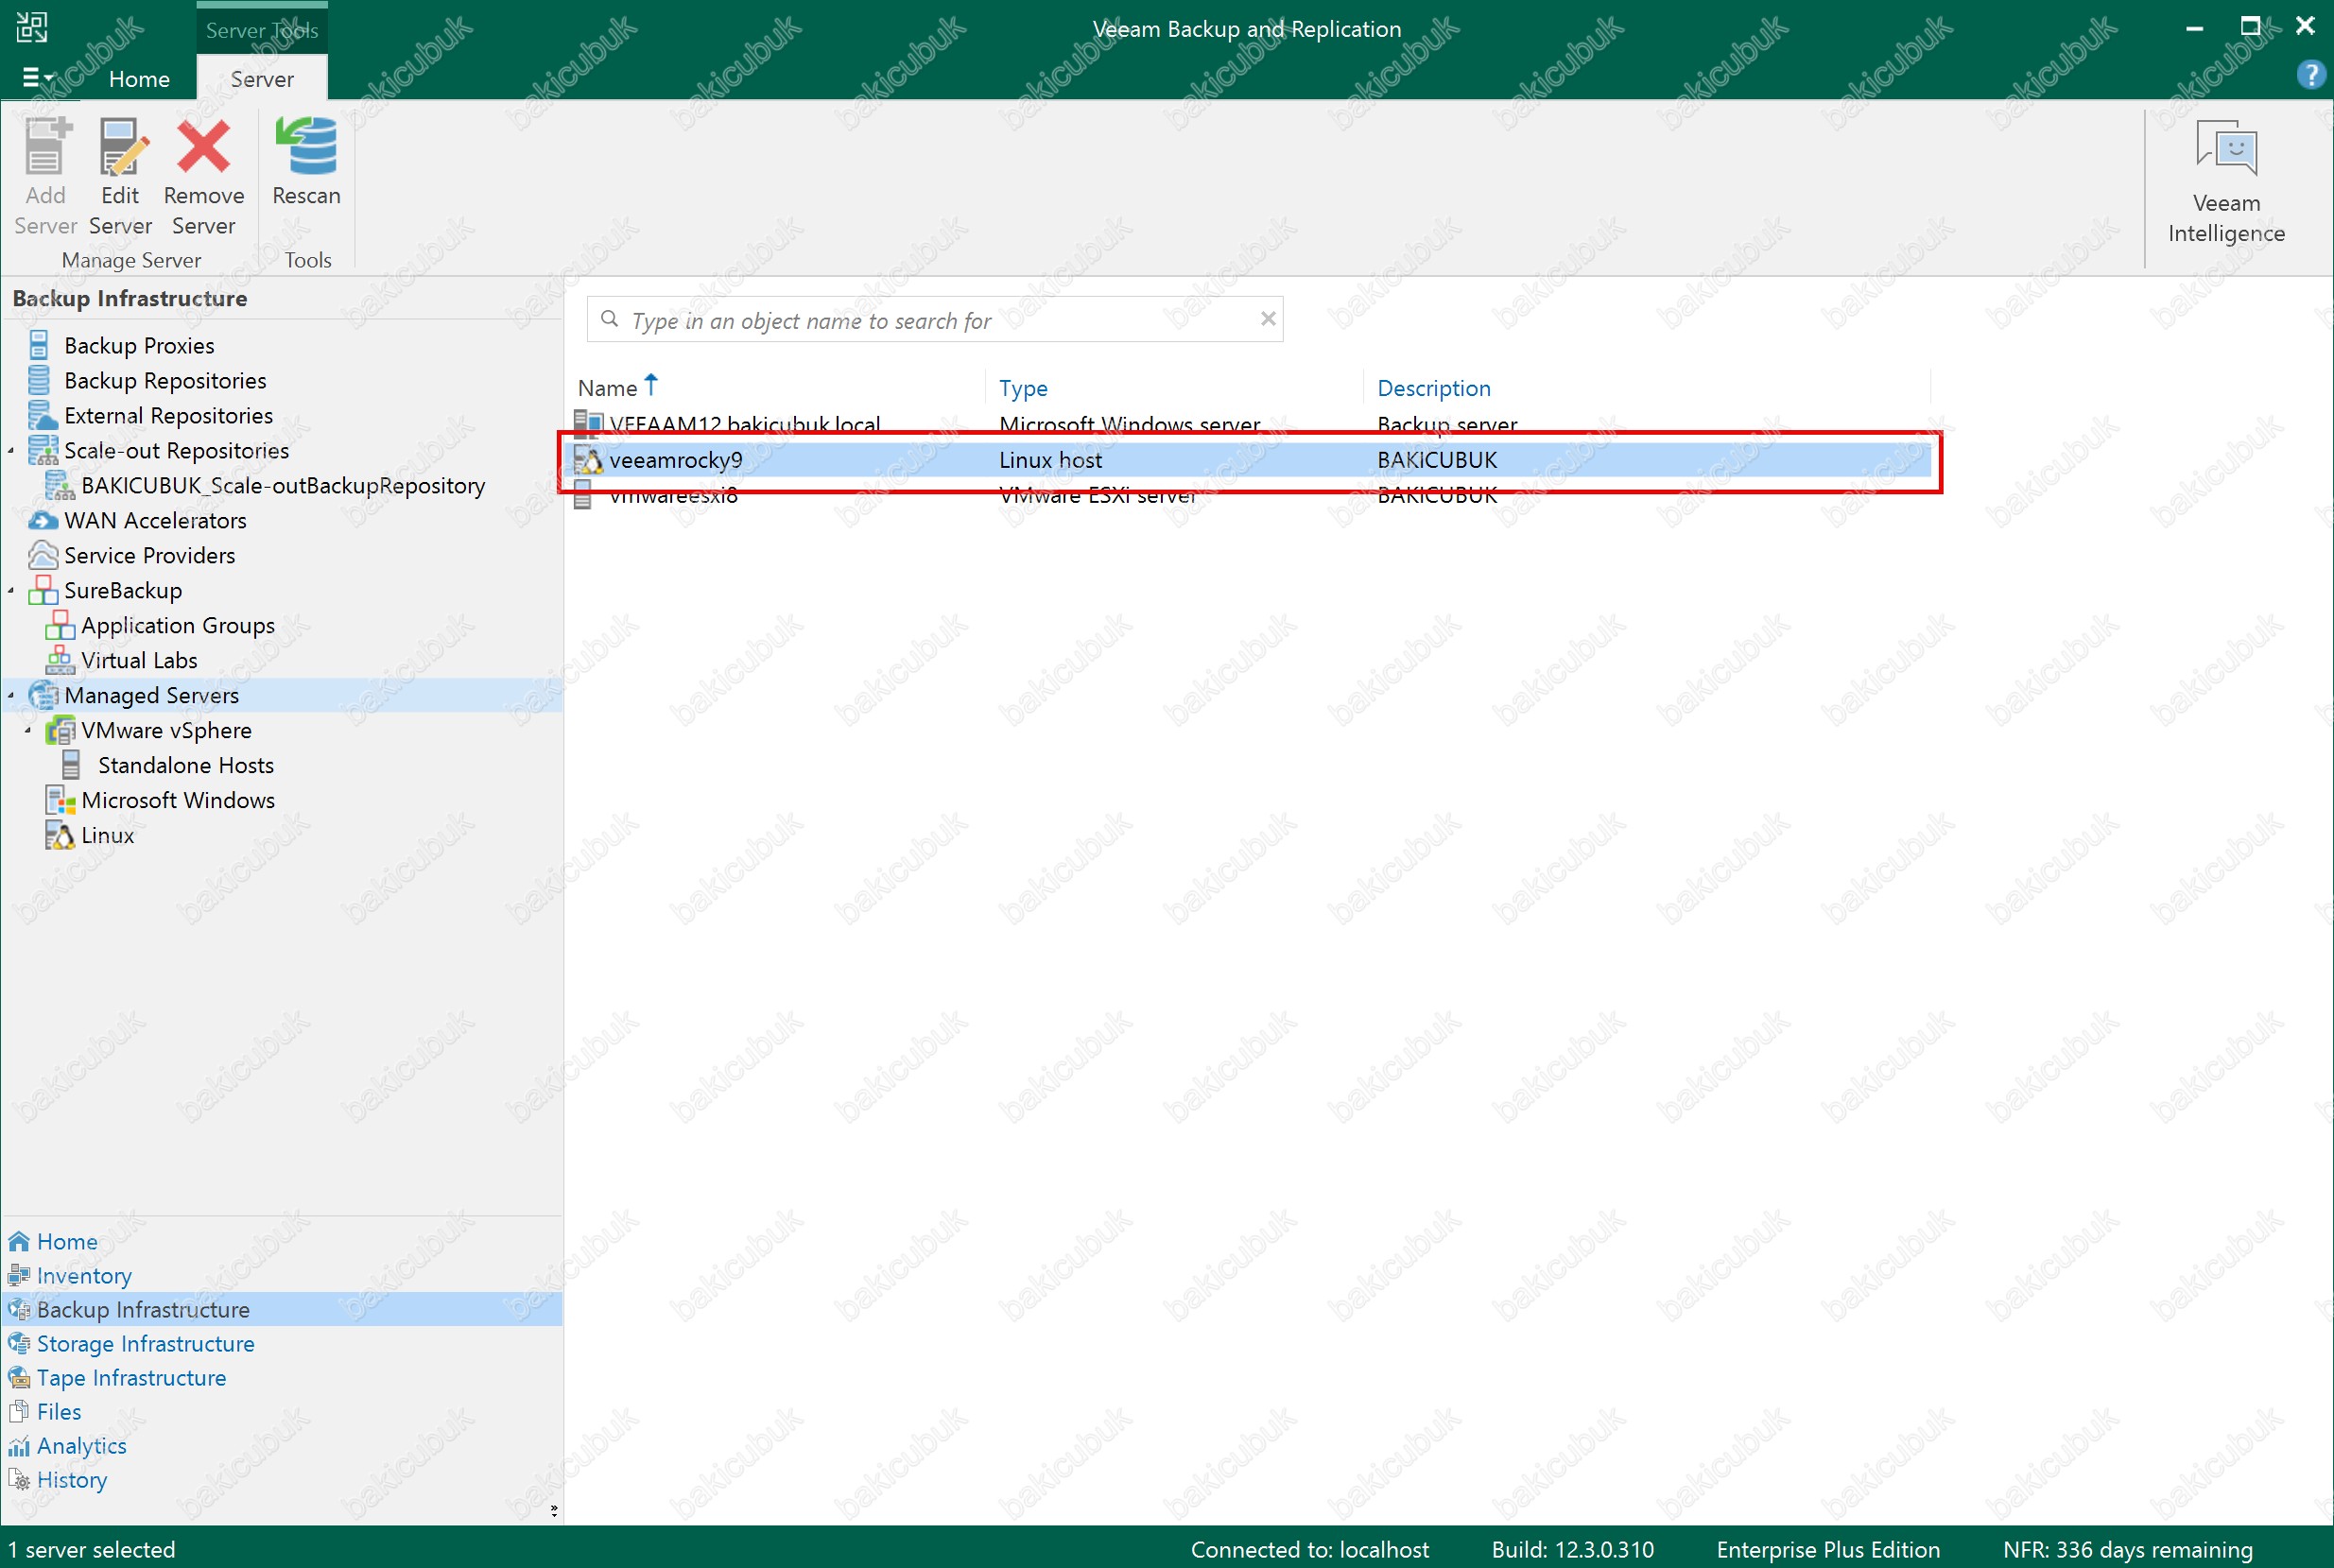Open the Files view
The width and height of the screenshot is (2334, 1568).
(x=59, y=1411)
